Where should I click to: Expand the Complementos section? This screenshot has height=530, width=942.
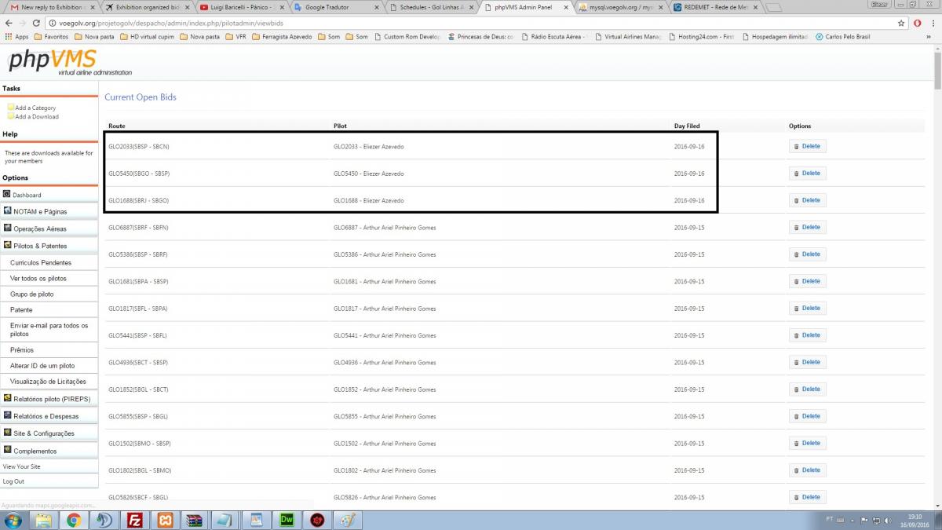click(x=49, y=451)
